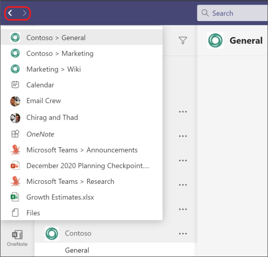Click the Excel file icon
Image resolution: width=268 pixels, height=257 pixels.
click(x=15, y=197)
